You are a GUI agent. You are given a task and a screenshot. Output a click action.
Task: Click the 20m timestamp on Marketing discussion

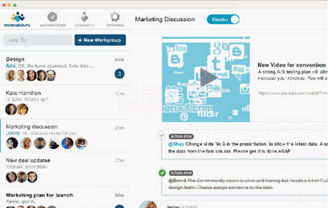pos(119,128)
